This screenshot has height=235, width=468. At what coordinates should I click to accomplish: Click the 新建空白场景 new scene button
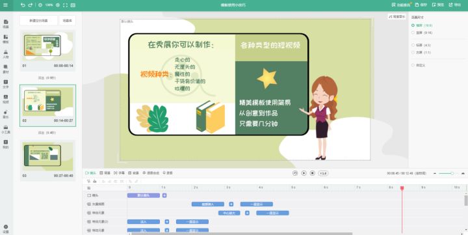(x=38, y=21)
